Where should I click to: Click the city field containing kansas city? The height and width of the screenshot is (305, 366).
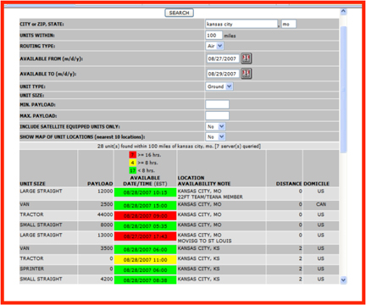click(x=241, y=24)
